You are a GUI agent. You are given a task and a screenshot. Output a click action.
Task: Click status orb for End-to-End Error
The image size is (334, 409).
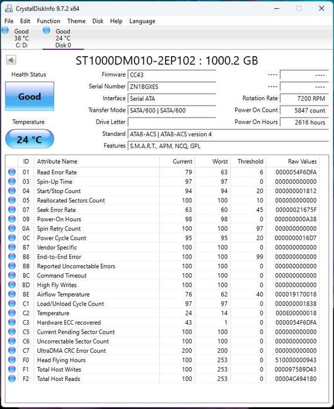(12, 256)
